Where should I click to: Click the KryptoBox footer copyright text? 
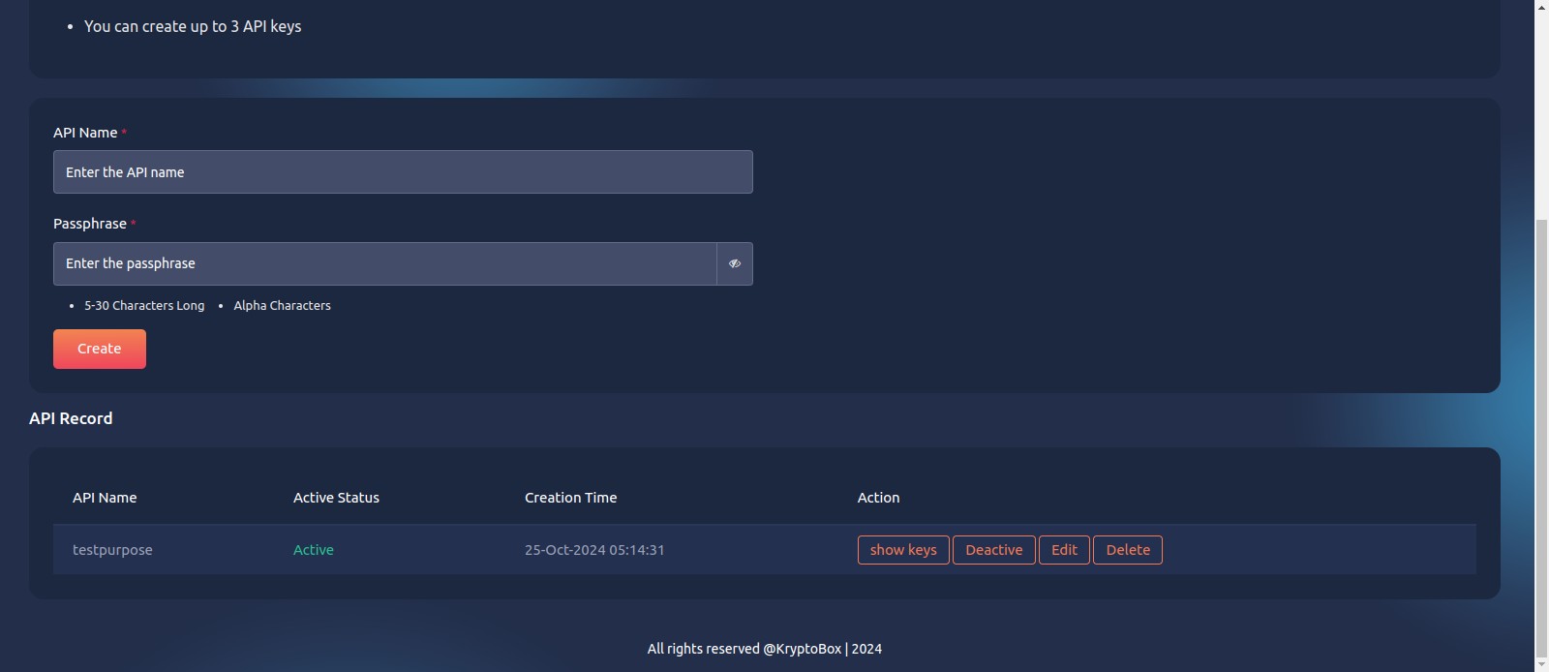pyautogui.click(x=765, y=649)
